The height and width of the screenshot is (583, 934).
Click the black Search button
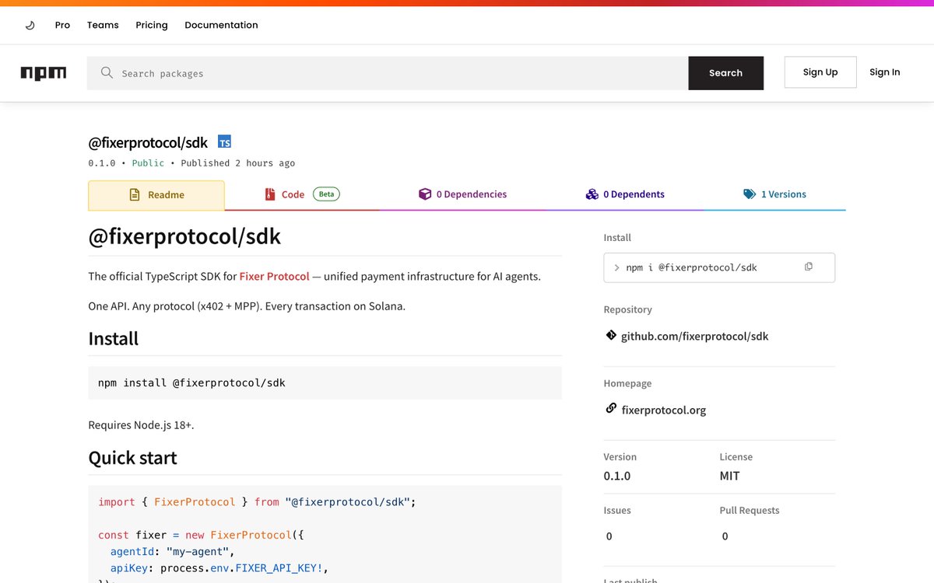(725, 73)
